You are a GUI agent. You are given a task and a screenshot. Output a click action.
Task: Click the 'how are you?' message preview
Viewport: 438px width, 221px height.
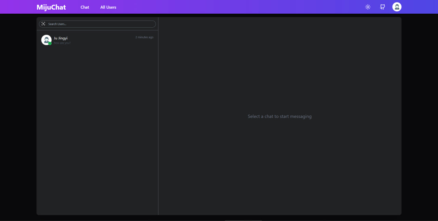click(x=62, y=43)
